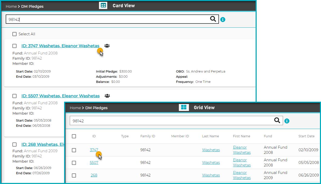Open grid ID link 5507

[94, 163]
